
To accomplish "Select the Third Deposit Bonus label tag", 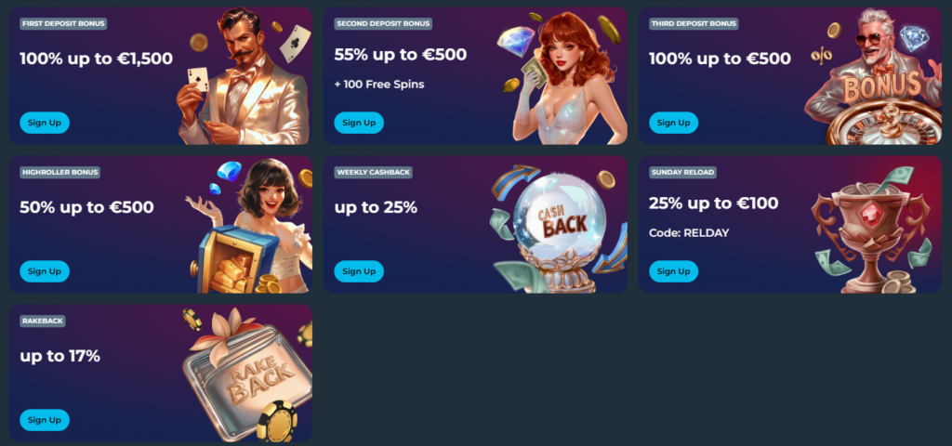I will pos(694,23).
